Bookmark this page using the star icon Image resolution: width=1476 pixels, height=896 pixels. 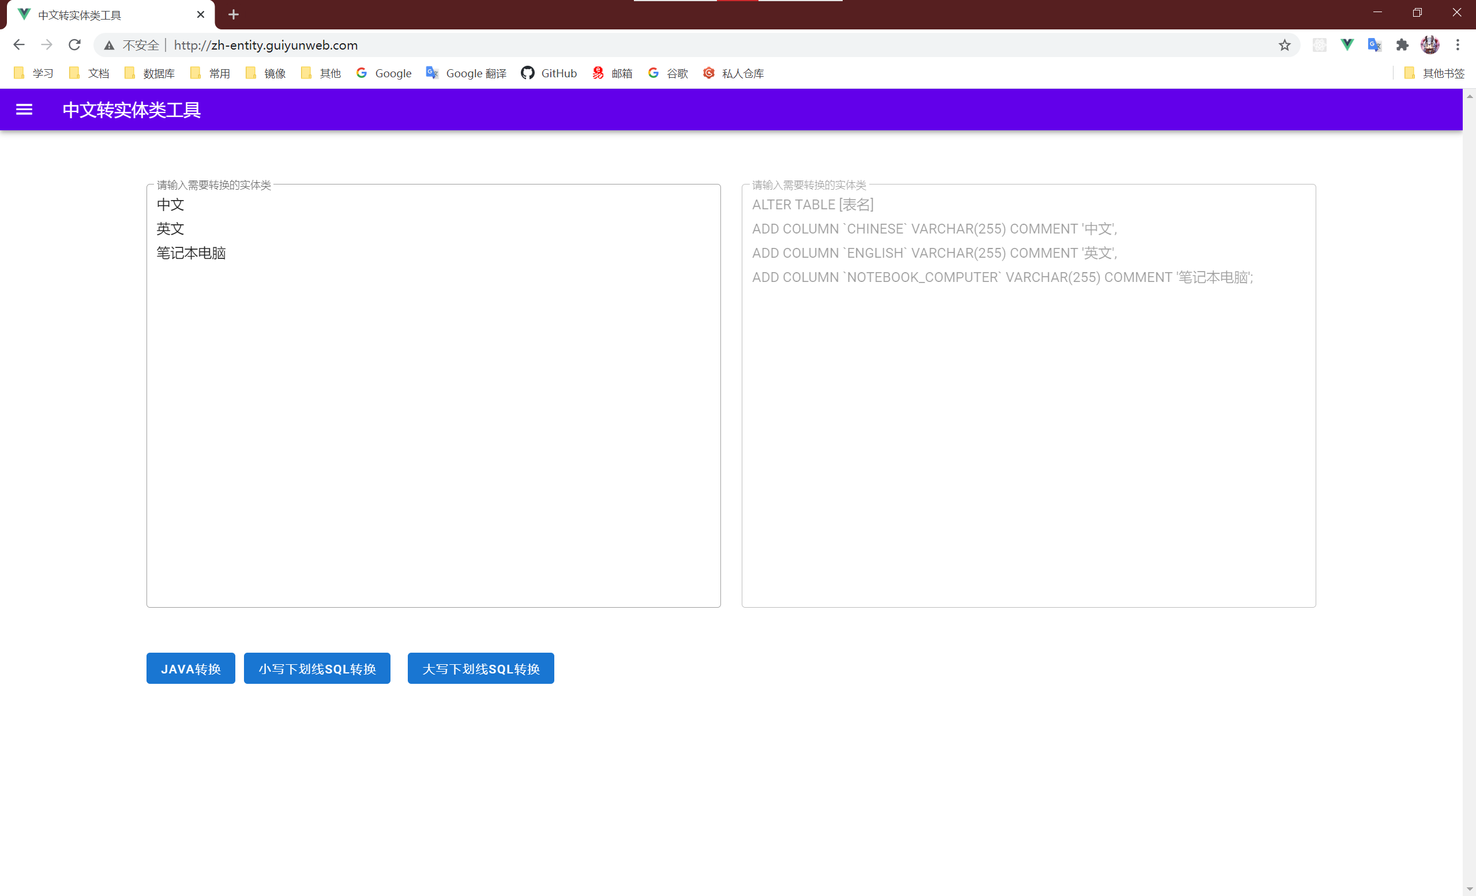click(1285, 44)
